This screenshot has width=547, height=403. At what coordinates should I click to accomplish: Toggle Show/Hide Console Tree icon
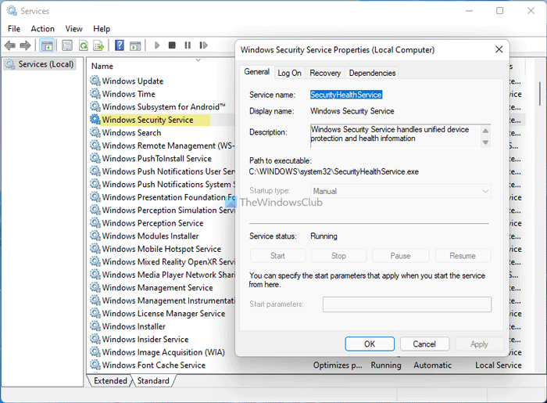[47, 45]
